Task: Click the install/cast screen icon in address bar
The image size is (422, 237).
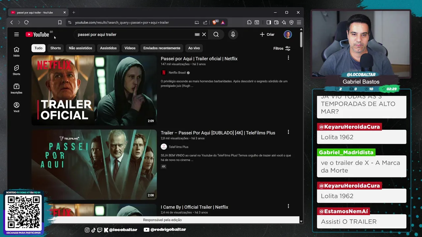Action: point(197,22)
